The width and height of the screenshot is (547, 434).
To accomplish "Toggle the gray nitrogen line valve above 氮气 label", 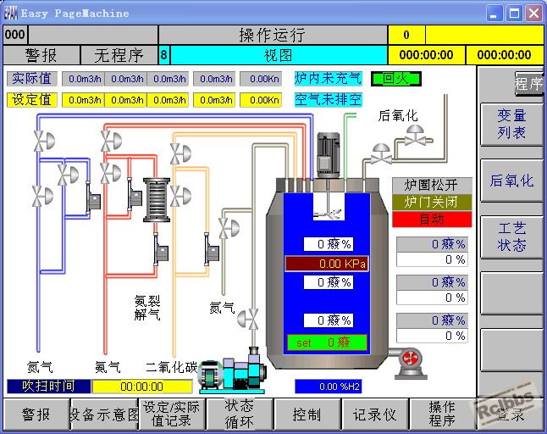I will pyautogui.click(x=229, y=228).
